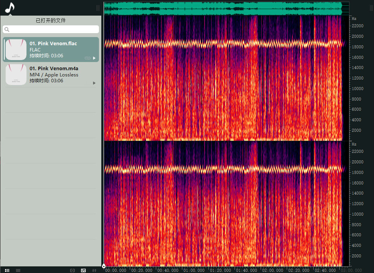Image resolution: width=374 pixels, height=273 pixels.
Task: Click the music note icon at top left
Action: coord(10,7)
